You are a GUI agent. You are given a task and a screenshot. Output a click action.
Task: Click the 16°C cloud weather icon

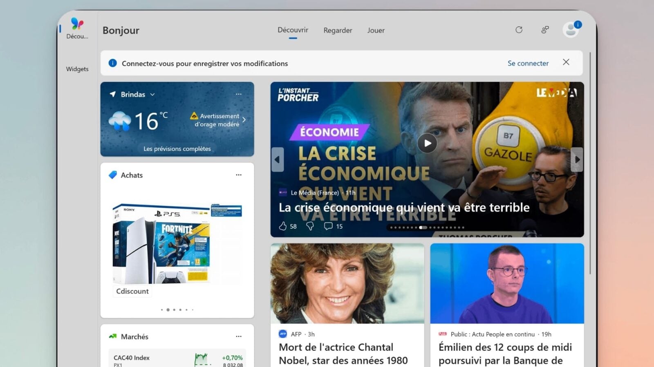click(120, 121)
